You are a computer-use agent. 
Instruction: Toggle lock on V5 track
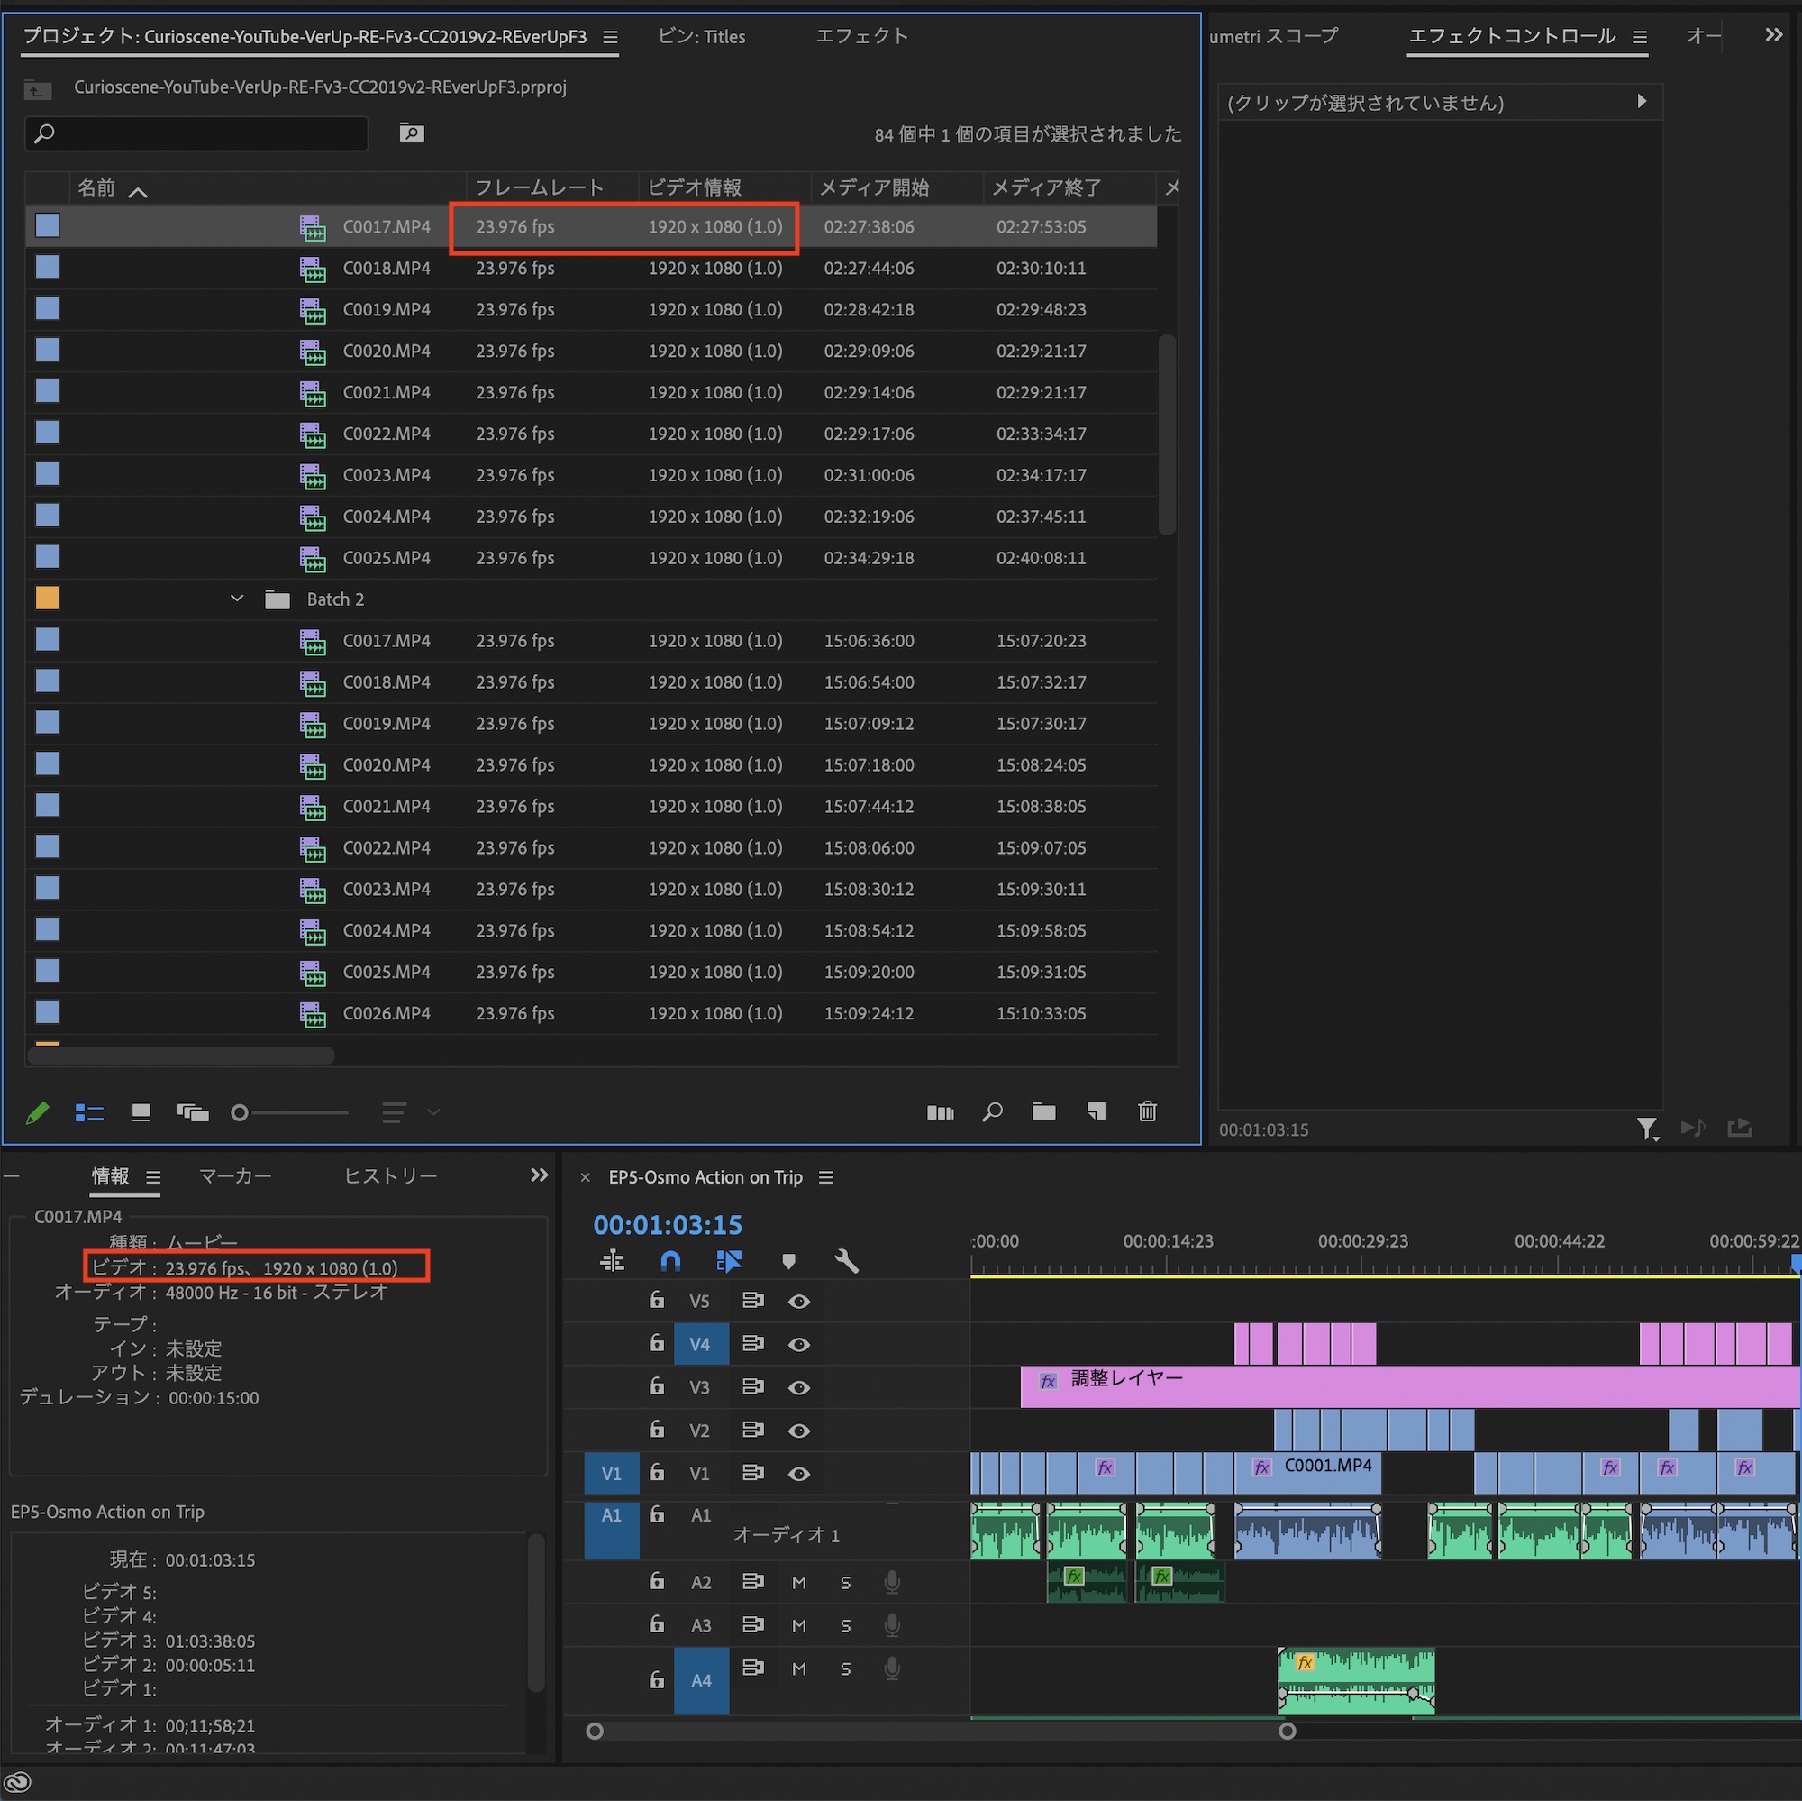[x=657, y=1300]
